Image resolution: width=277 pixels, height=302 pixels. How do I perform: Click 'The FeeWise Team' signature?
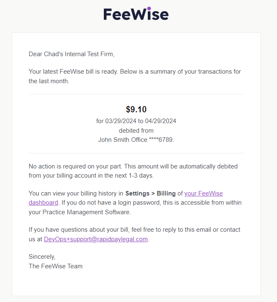tap(56, 266)
